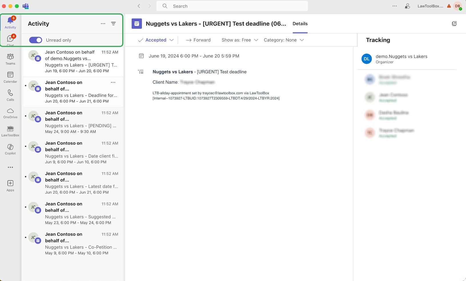Open settings and more ellipsis in title bar
Screen dimensions: 466x281
395,6
